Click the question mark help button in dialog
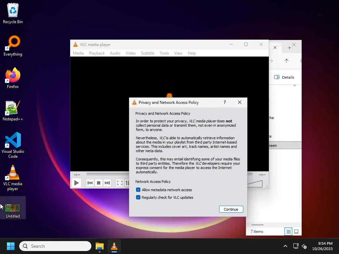Image resolution: width=339 pixels, height=254 pixels. (225, 102)
